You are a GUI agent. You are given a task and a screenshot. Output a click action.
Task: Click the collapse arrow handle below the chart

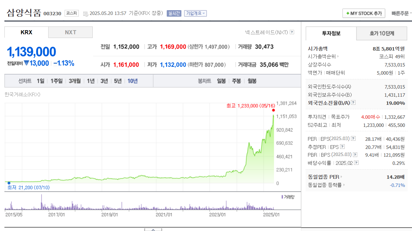[153, 230]
